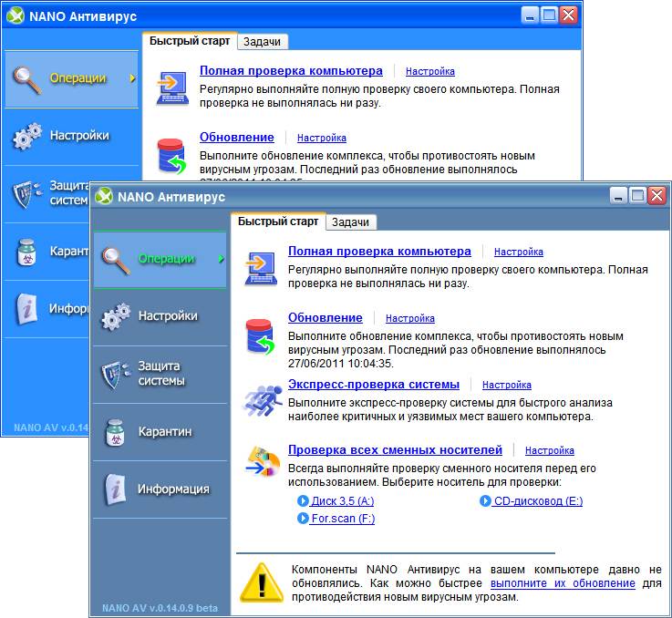Open Операции label in front window sidebar
The width and height of the screenshot is (672, 618).
[166, 259]
